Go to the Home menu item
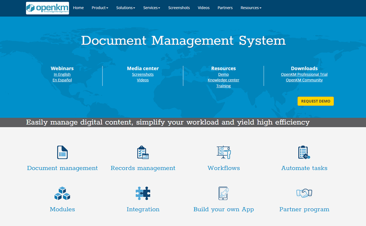The image size is (366, 226). pos(78,8)
